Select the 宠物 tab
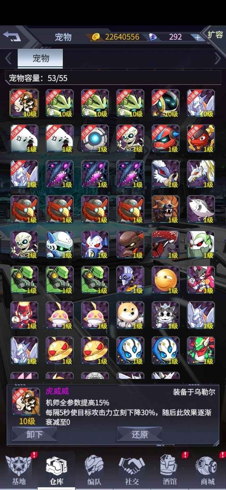Screen dimensions: 226x490 coord(40,58)
